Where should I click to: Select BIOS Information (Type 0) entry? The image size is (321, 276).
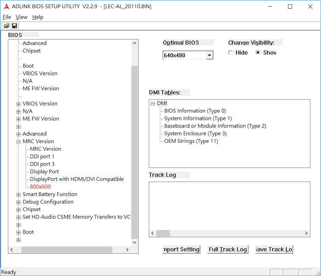pyautogui.click(x=195, y=111)
